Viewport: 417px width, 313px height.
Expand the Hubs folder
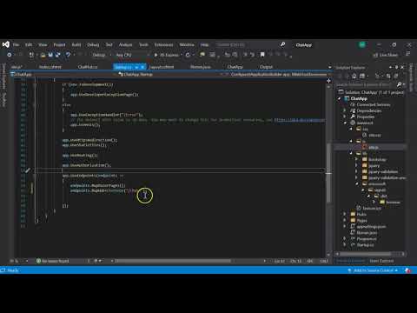coord(345,214)
